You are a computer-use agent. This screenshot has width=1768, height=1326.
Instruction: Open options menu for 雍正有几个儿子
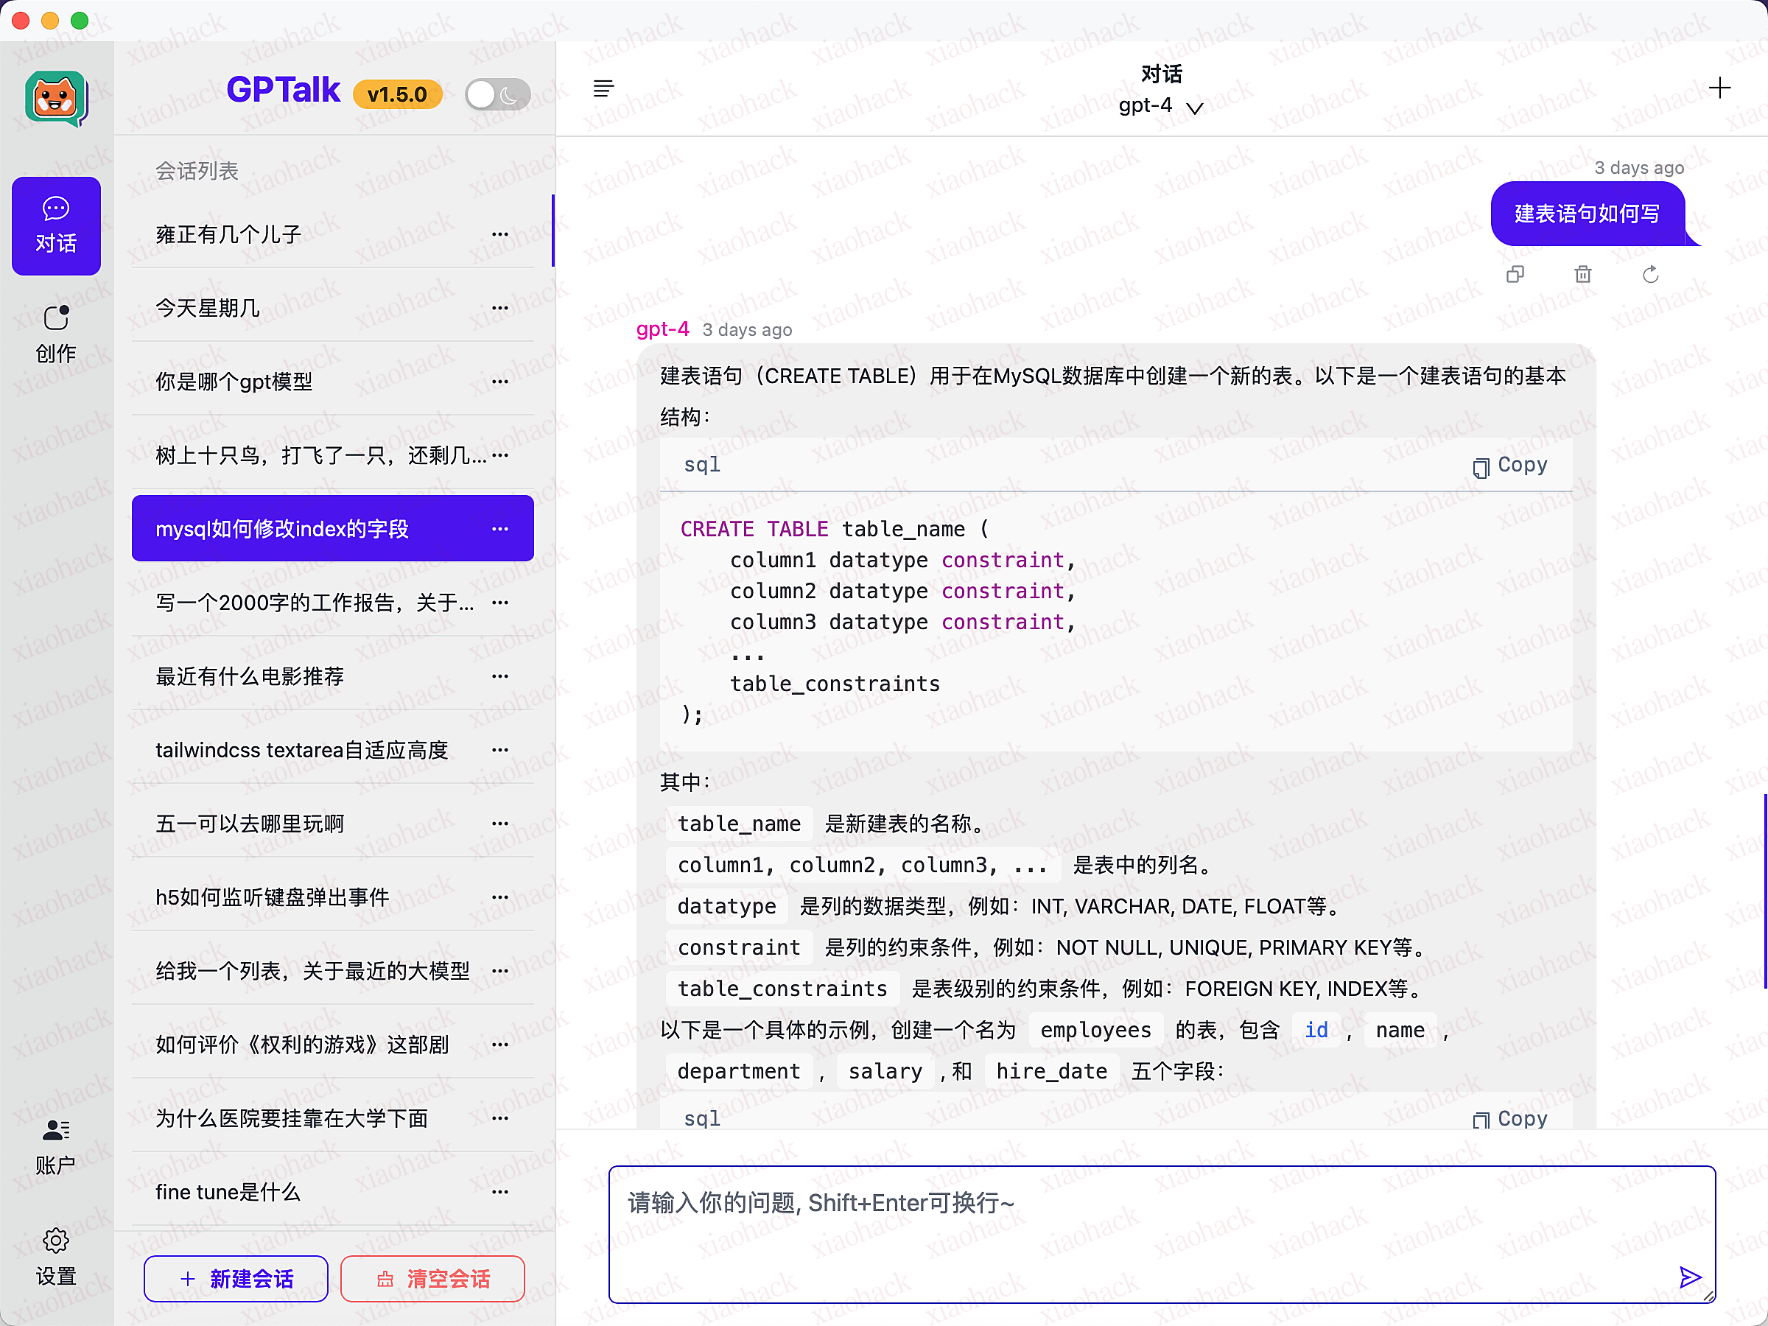[x=500, y=234]
